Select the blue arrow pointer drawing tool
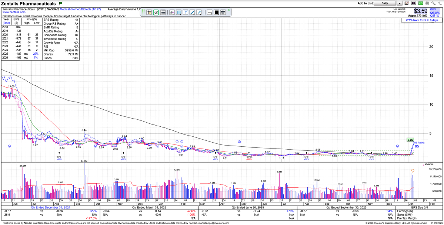444x225 pixels. tap(199, 12)
